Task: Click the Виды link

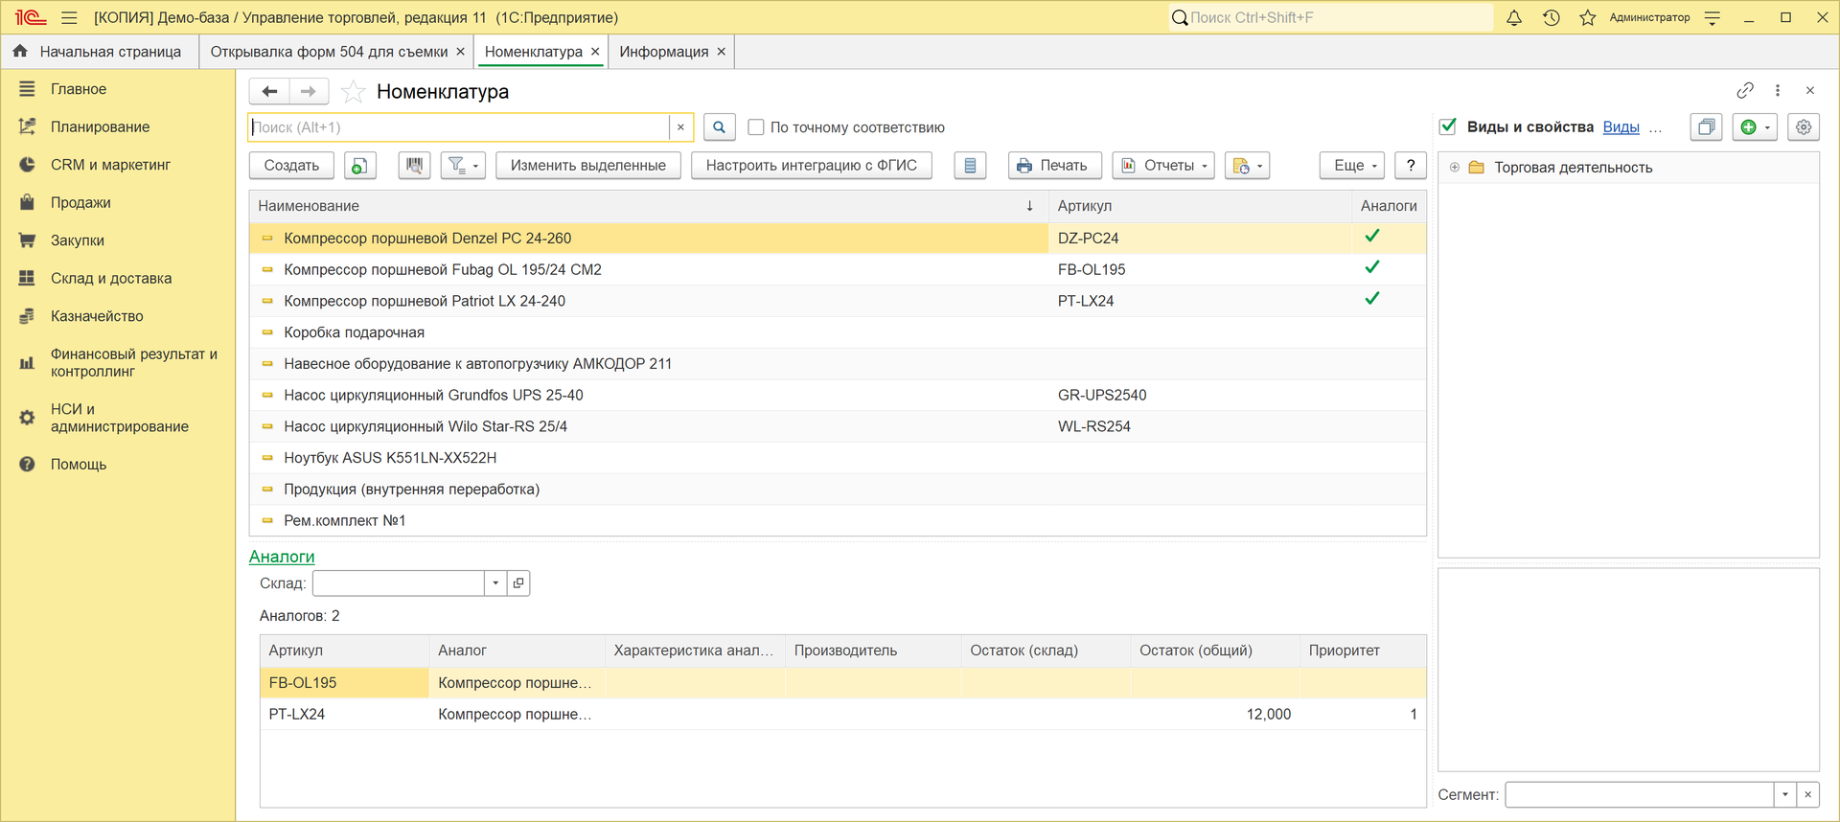Action: [x=1621, y=126]
